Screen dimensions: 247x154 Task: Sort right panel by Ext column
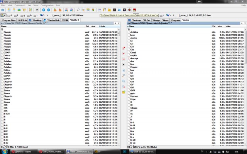pos(214,26)
